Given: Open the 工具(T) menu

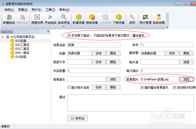Looking at the screenshot, I should [x=50, y=10].
